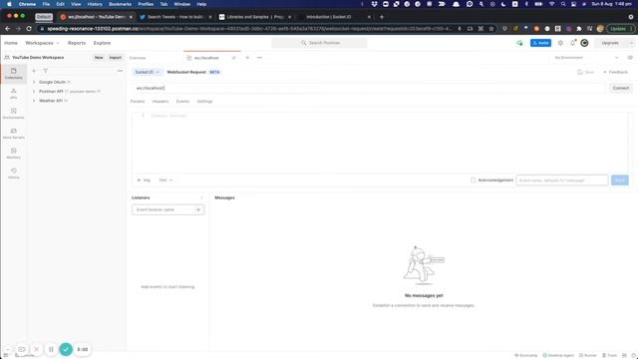Click the filter icon above collections list
This screenshot has height=359, width=638.
click(46, 71)
